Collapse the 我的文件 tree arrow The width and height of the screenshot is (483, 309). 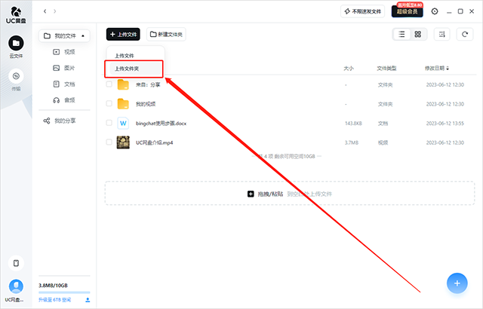coord(83,36)
